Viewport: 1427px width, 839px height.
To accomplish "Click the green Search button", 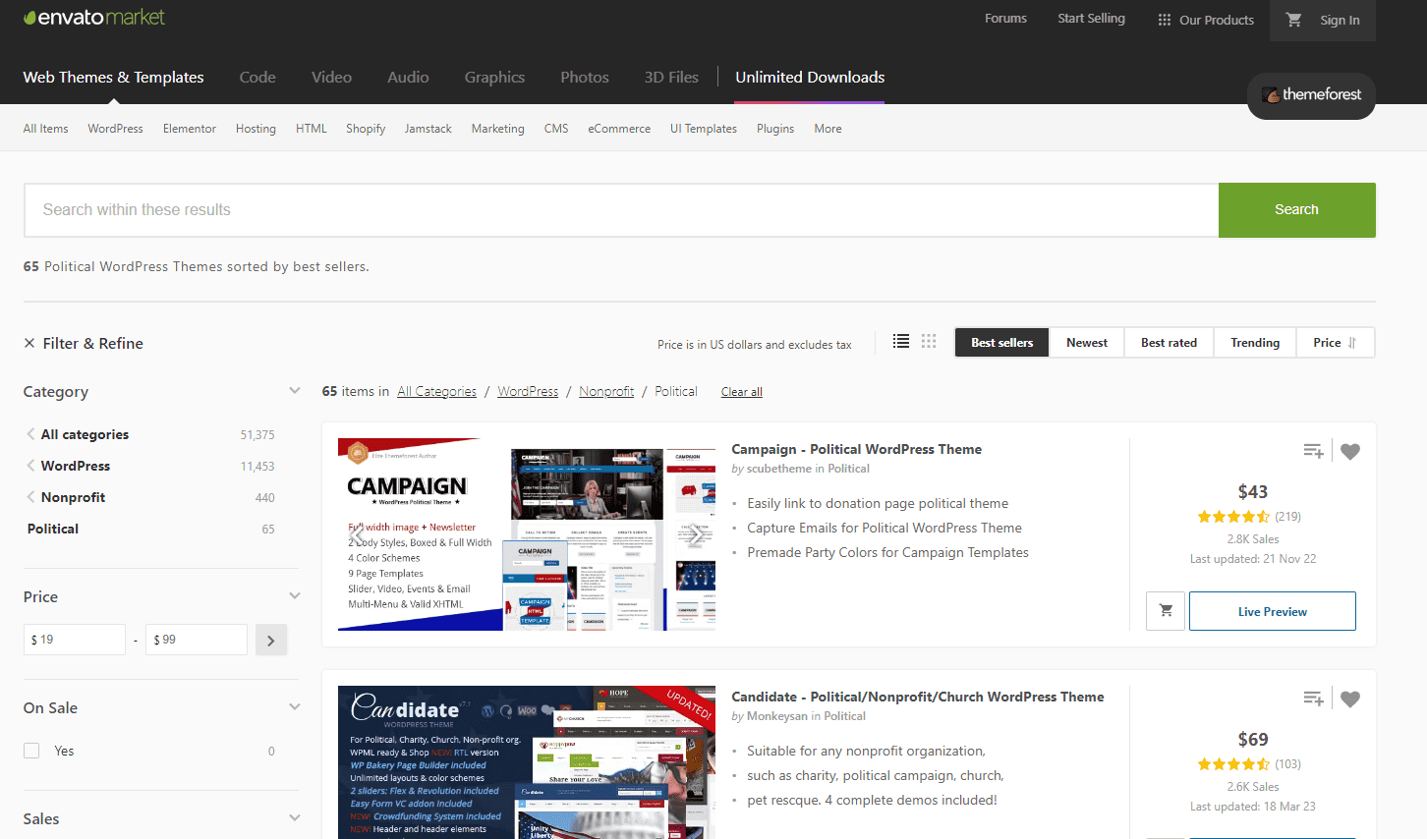I will click(x=1297, y=210).
